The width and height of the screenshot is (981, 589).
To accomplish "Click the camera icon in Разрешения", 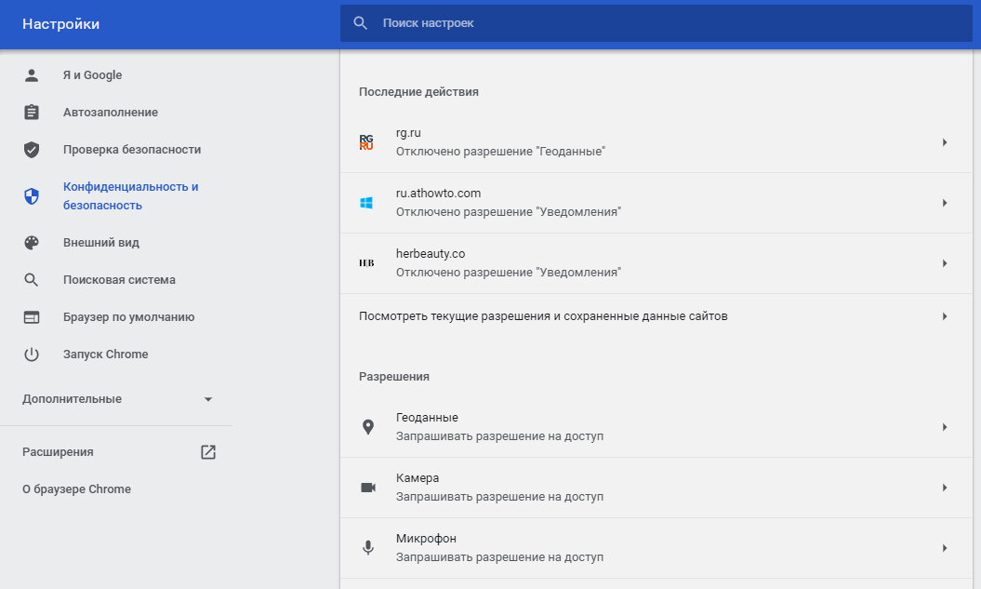I will [x=368, y=488].
